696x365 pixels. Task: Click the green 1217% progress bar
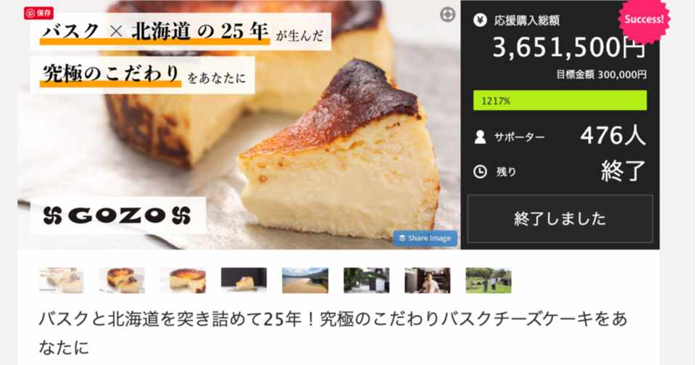[x=560, y=101]
